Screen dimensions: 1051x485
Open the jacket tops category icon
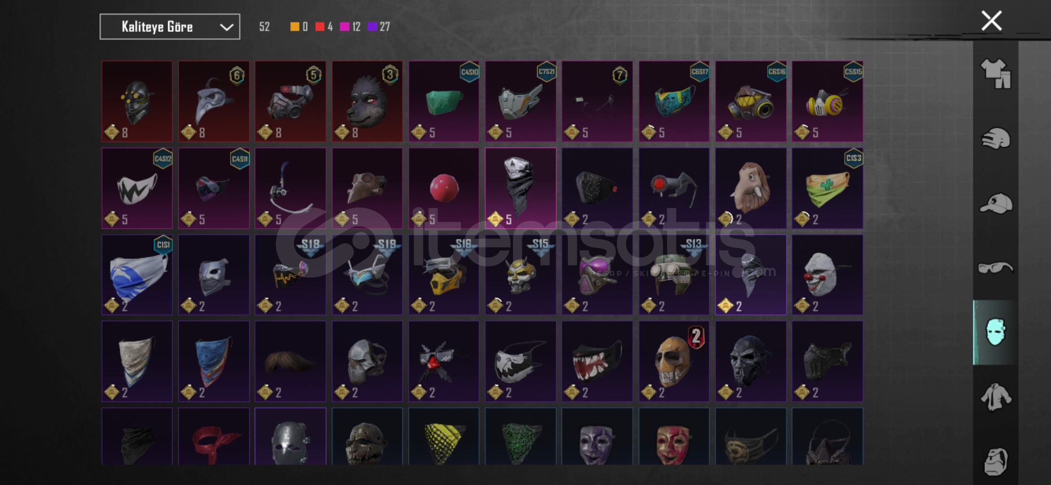(x=995, y=397)
